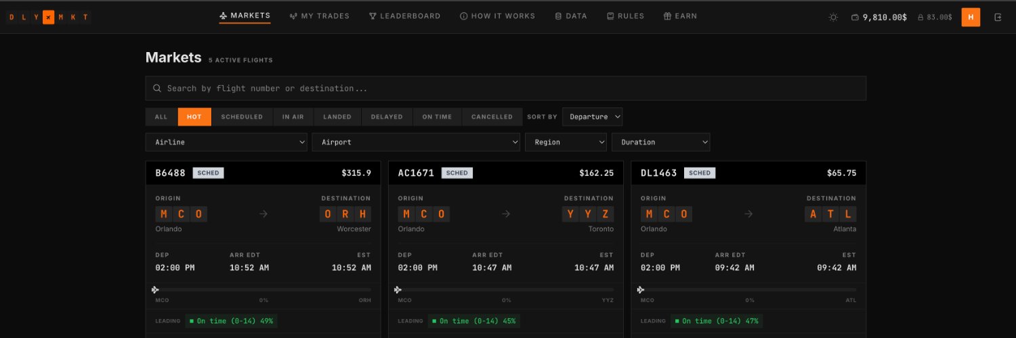
Task: Click the arrow between MCO and YYZ
Action: [x=506, y=214]
